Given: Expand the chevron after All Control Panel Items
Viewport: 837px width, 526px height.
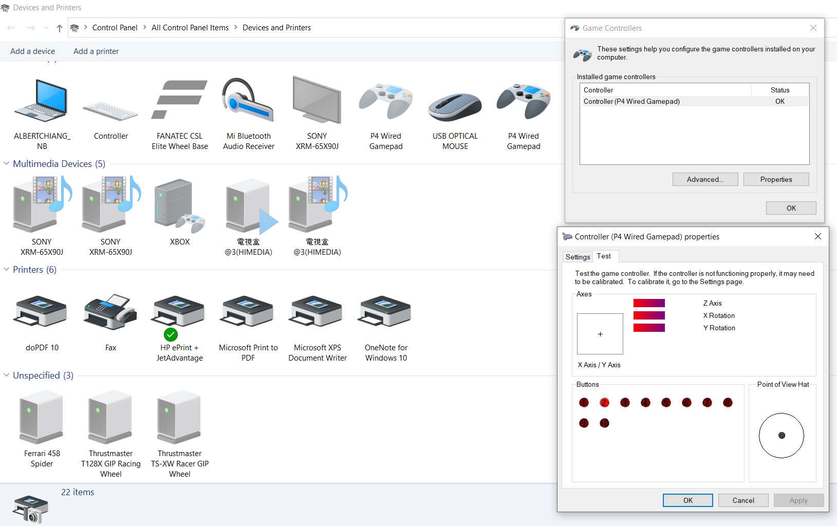Looking at the screenshot, I should tap(236, 28).
